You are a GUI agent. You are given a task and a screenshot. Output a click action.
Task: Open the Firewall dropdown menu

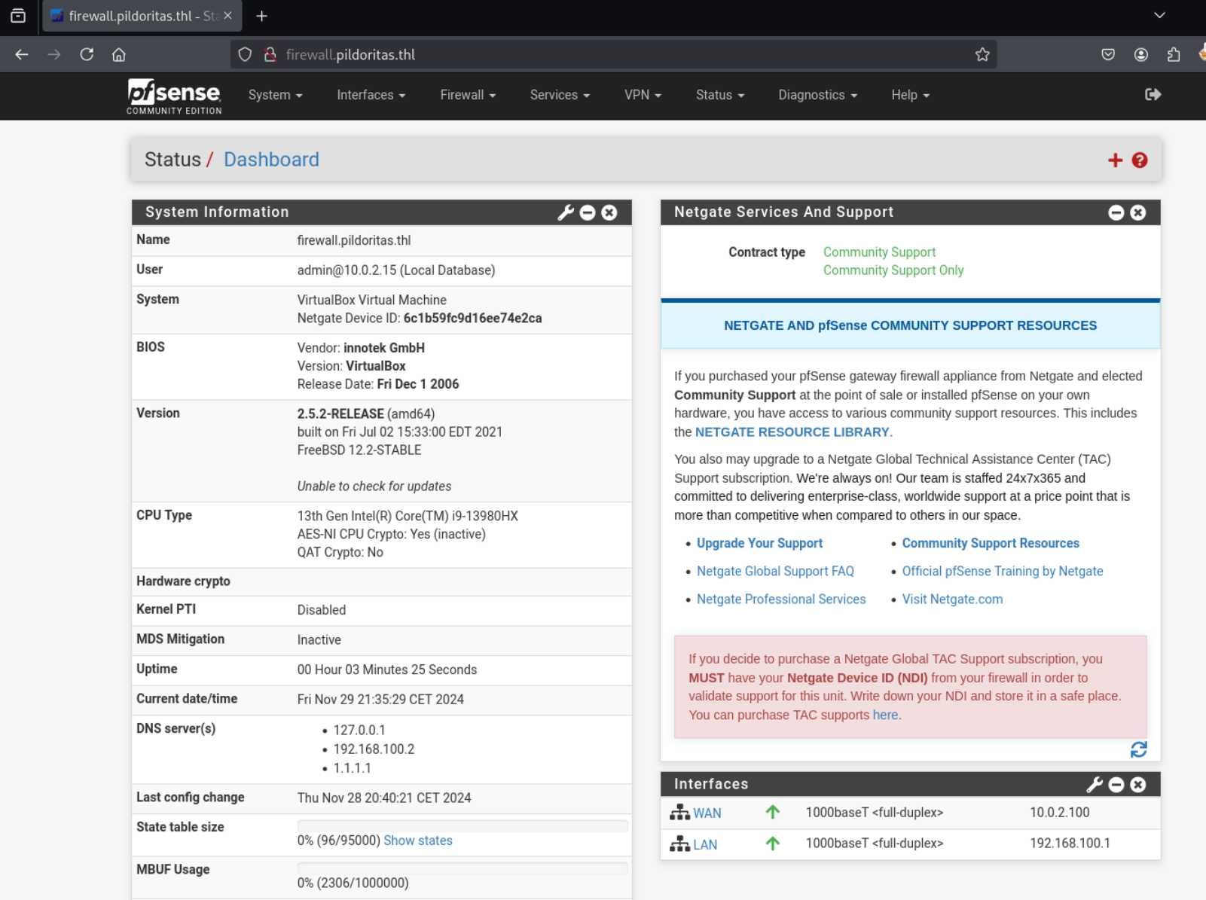pos(468,95)
